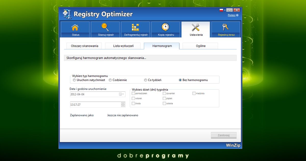Open Ustawienia settings panel
The height and width of the screenshot is (161, 306).
point(195,29)
